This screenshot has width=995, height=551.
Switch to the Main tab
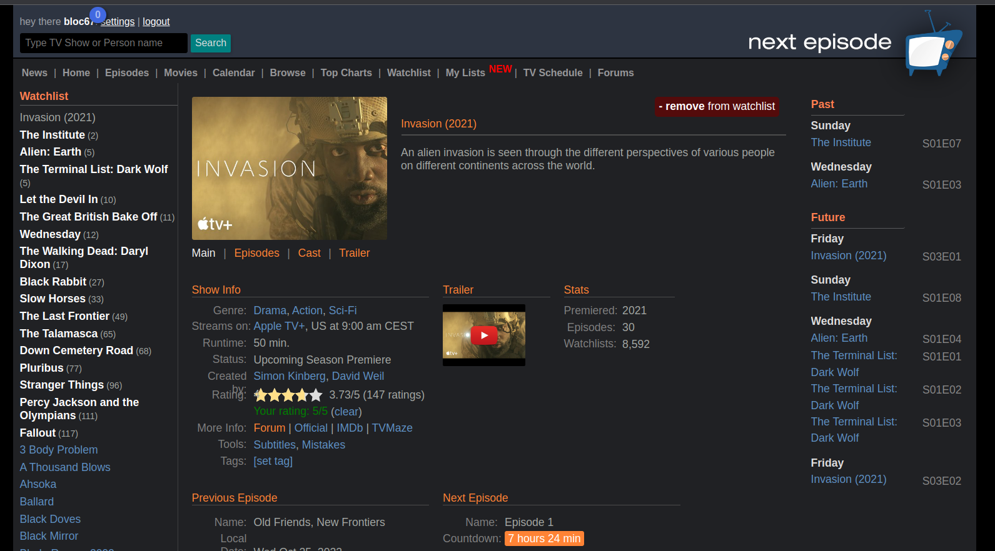204,253
